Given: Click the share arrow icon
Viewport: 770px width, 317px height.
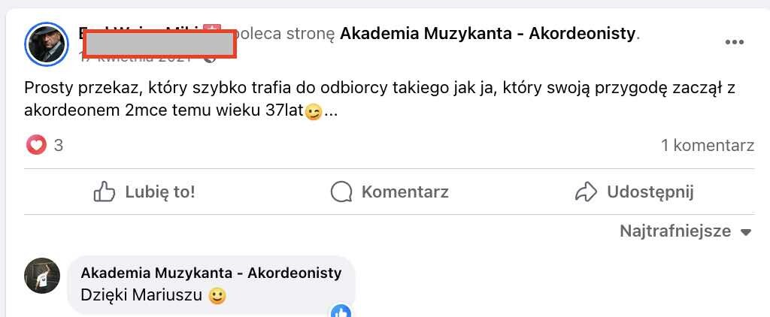Looking at the screenshot, I should point(586,192).
